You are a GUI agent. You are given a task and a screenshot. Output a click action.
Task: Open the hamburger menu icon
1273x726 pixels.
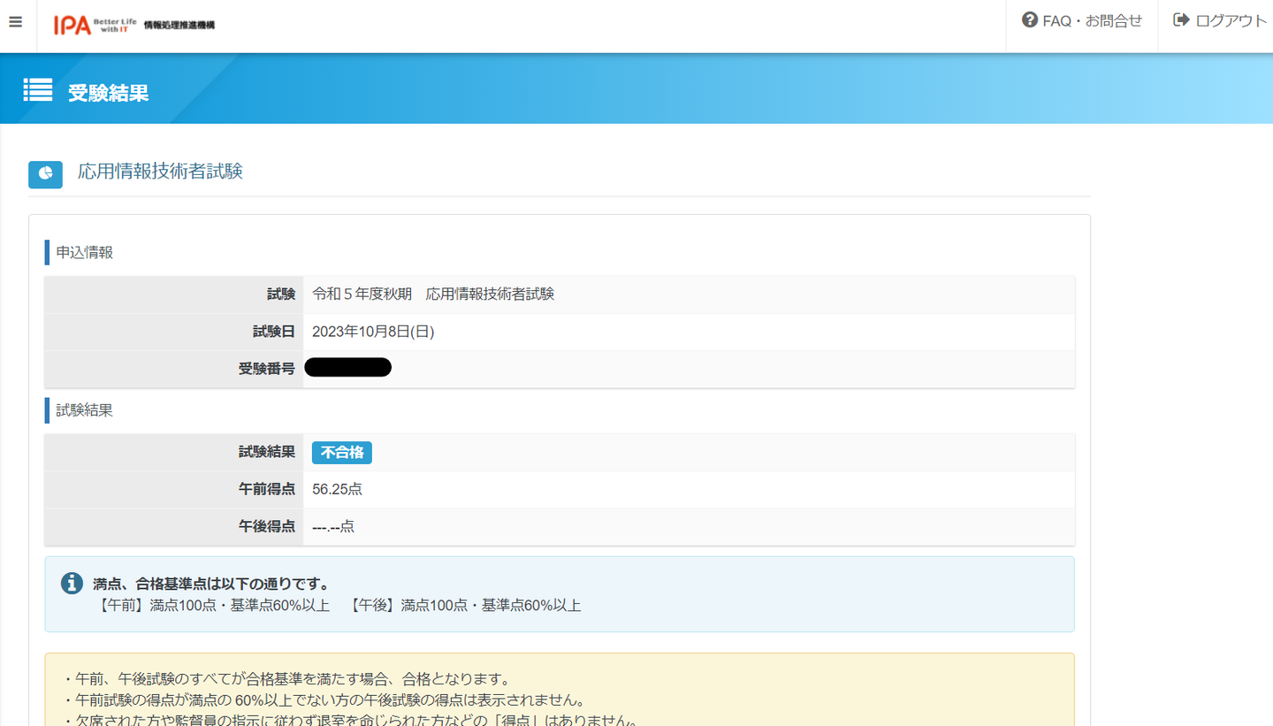(x=15, y=22)
